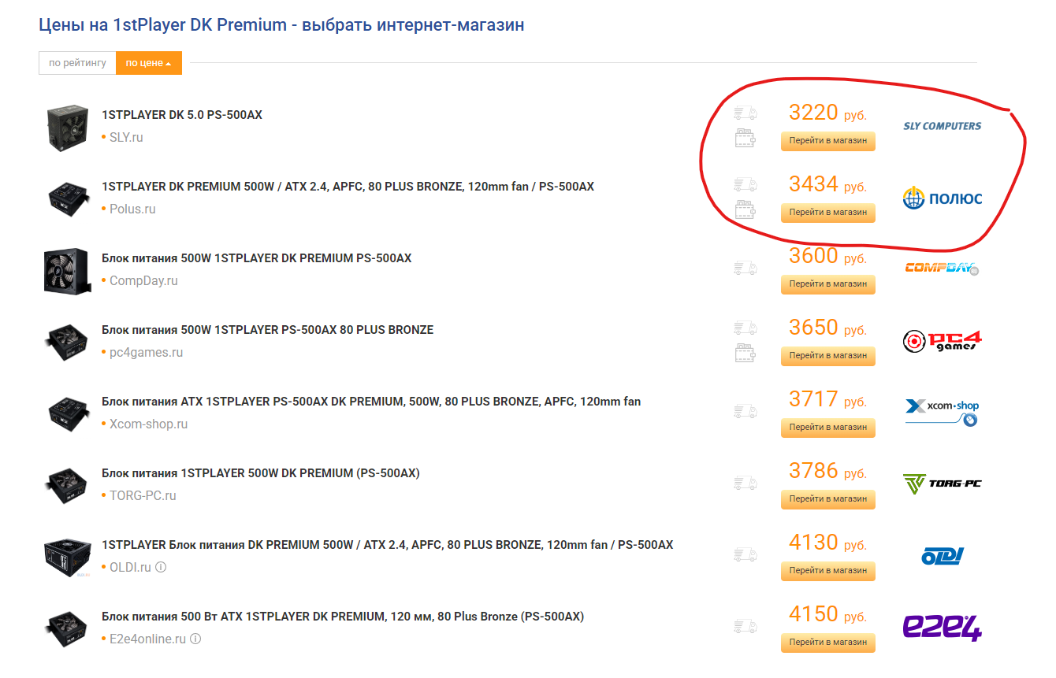Click the TORG-PC store logo

[942, 483]
